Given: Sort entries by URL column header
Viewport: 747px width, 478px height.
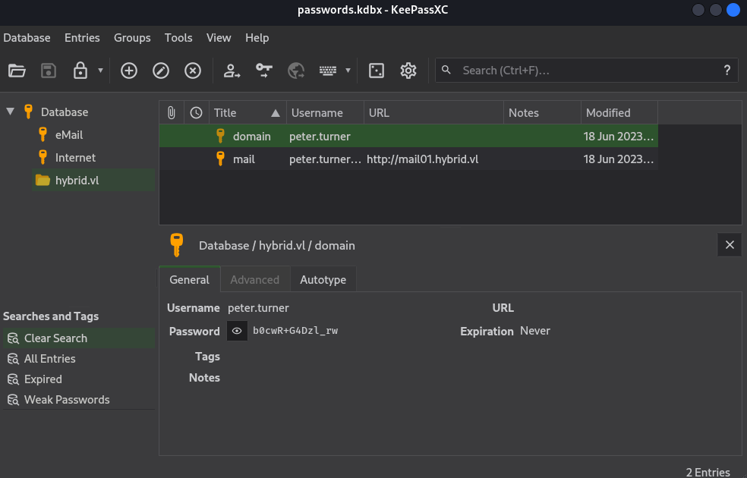Looking at the screenshot, I should coord(433,113).
